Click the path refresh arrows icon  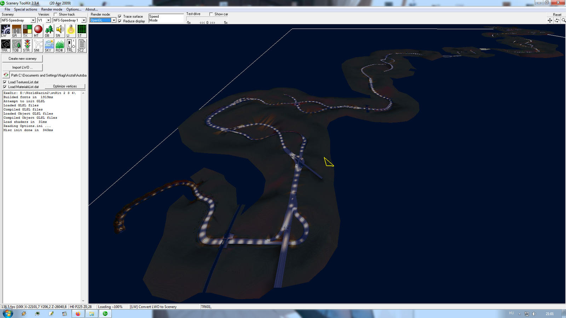click(6, 75)
